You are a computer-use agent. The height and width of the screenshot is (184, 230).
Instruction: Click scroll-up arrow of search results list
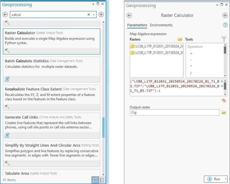pos(103,22)
